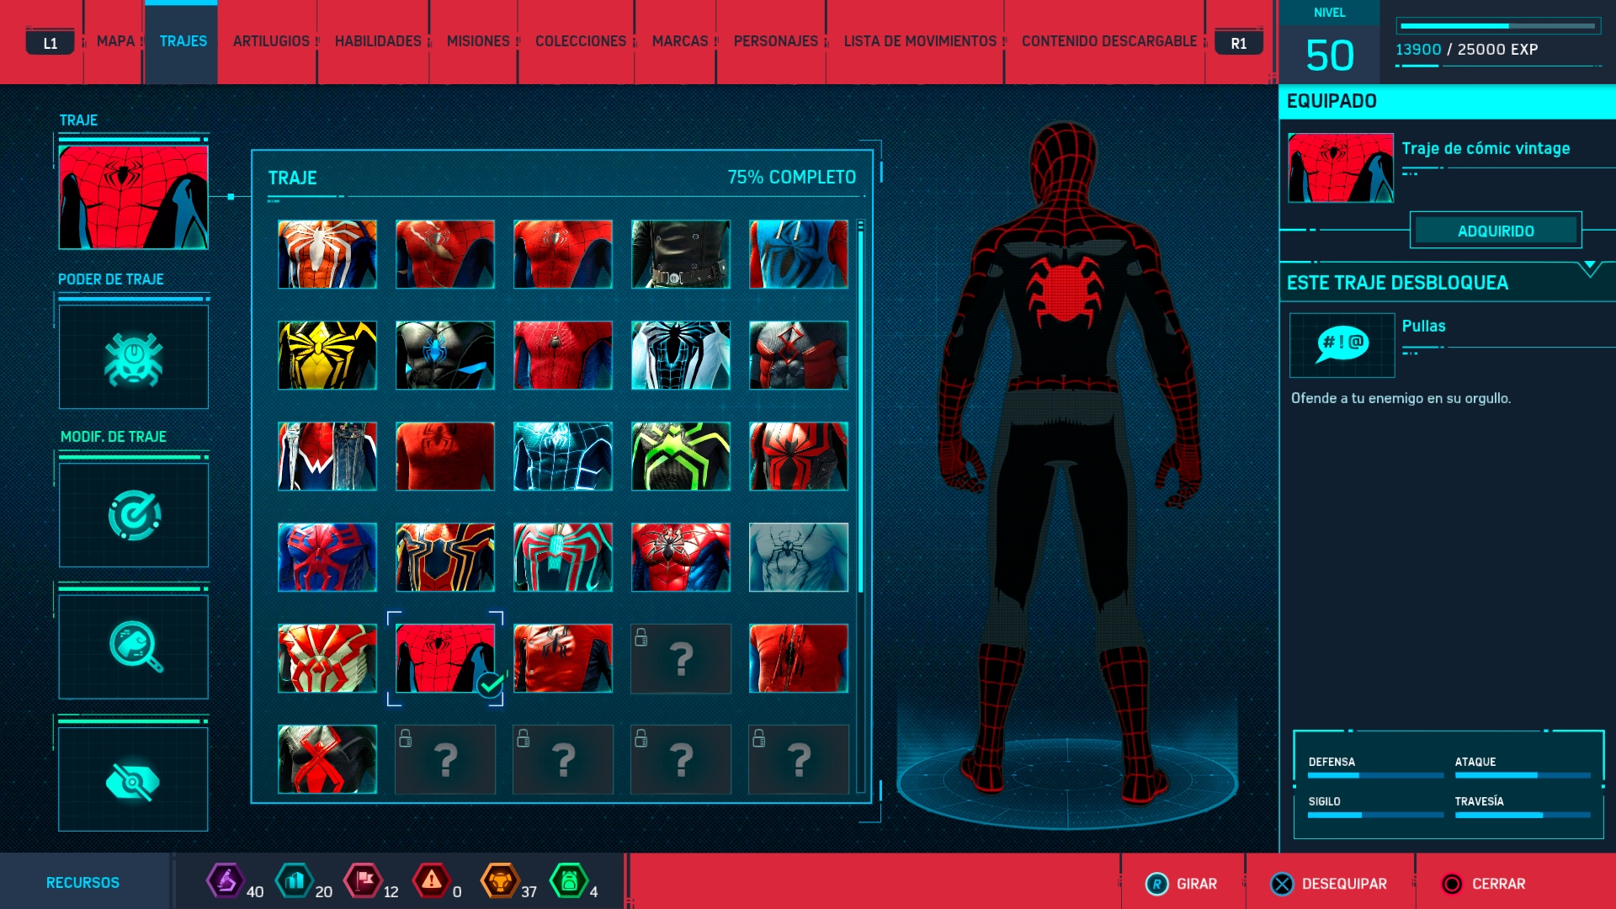Viewport: 1616px width, 909px height.
Task: Open the HABILIDADES tab
Action: pos(378,41)
